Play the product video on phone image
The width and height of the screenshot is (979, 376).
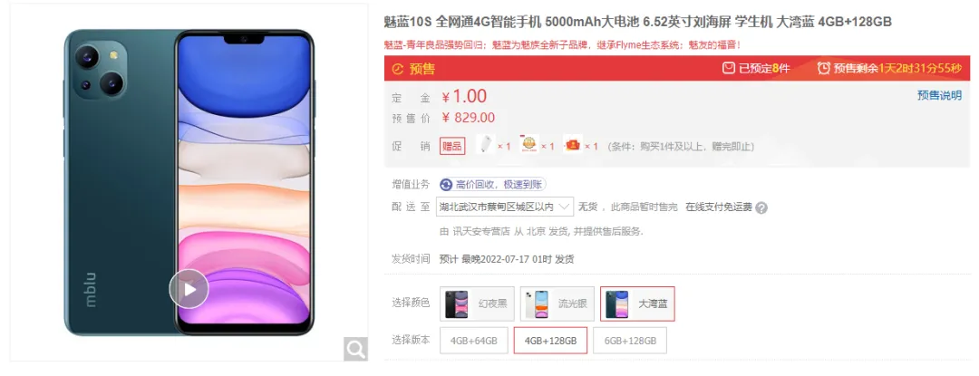coord(189,289)
